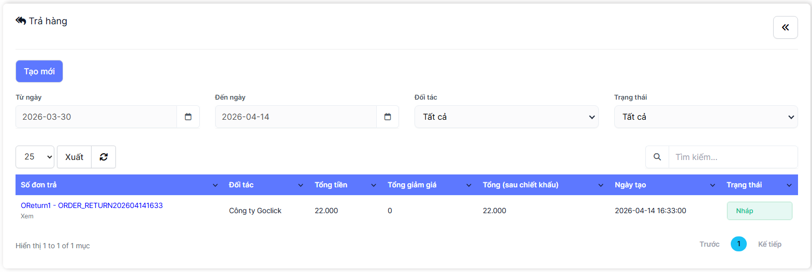Click the Xuất export button
This screenshot has height=272, width=812.
[x=74, y=157]
